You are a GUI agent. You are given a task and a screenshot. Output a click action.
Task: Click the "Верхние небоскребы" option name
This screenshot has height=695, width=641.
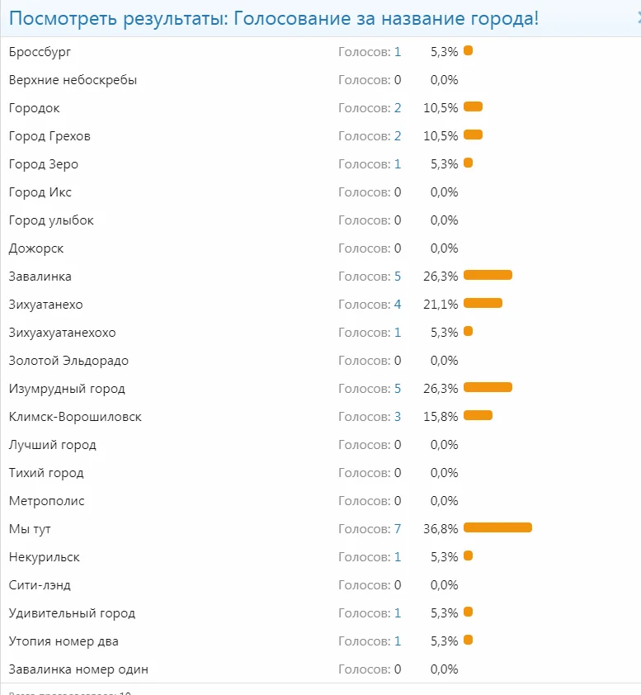[73, 80]
